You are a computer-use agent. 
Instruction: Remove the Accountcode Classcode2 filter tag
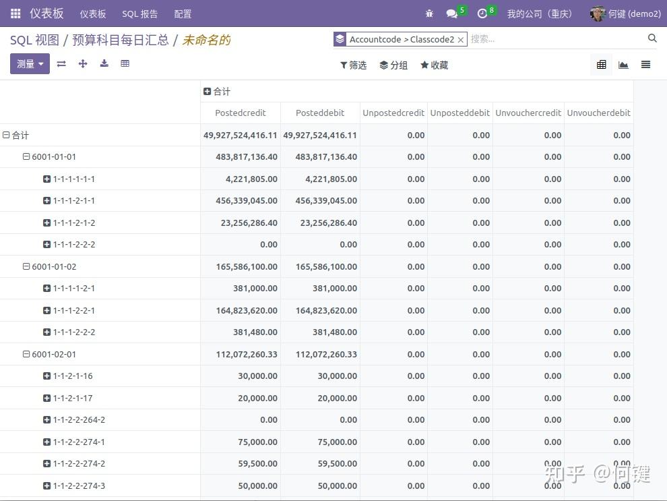click(x=461, y=40)
